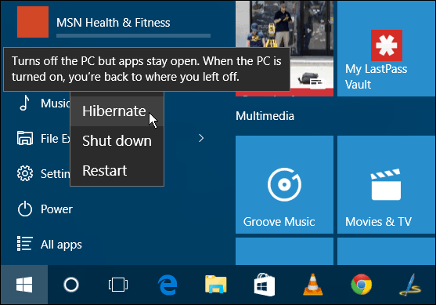Choose Shut down in power menu

(x=117, y=141)
